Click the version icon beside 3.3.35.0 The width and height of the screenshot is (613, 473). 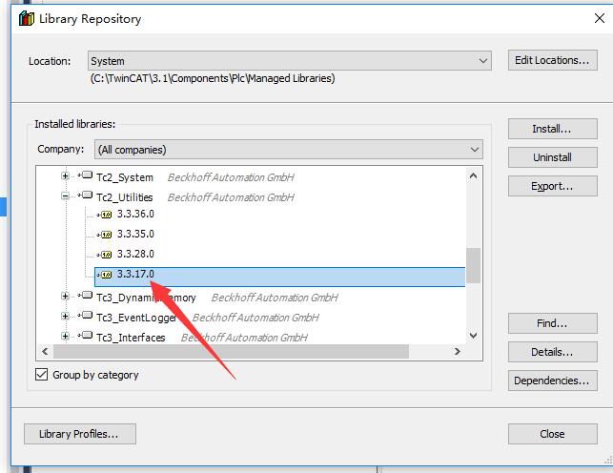click(x=105, y=235)
